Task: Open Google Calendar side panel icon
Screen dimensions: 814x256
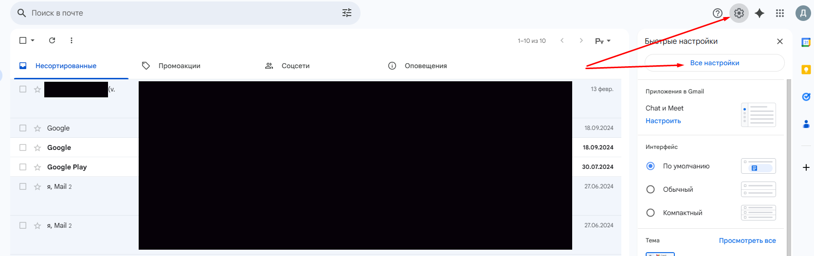Action: tap(806, 42)
